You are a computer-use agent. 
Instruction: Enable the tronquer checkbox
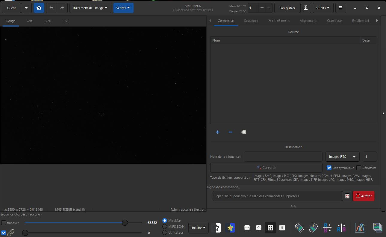pos(4,223)
